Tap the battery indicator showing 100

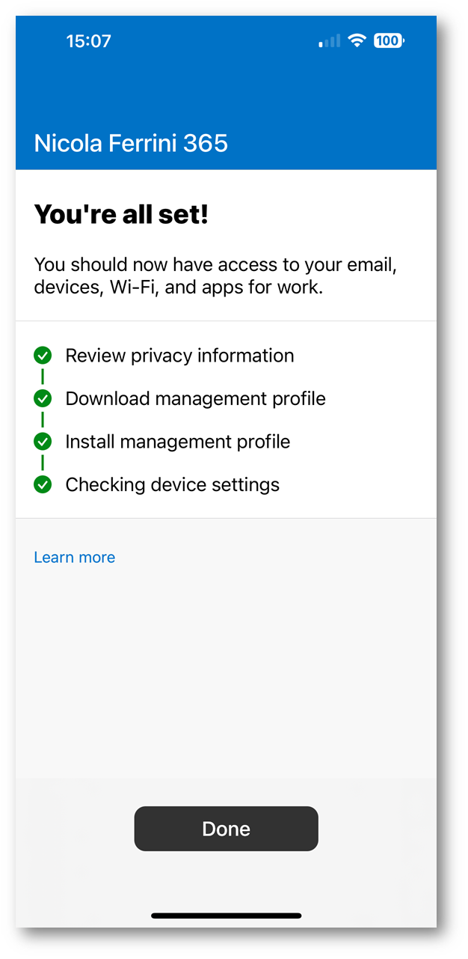tap(389, 40)
